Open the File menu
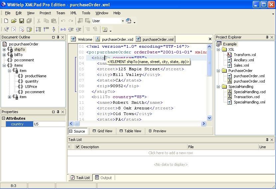The width and height of the screenshot is (276, 189). pyautogui.click(x=8, y=13)
